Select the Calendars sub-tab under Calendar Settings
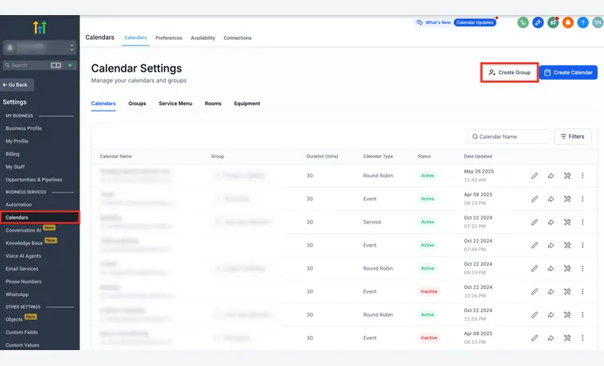The height and width of the screenshot is (366, 604). (103, 103)
